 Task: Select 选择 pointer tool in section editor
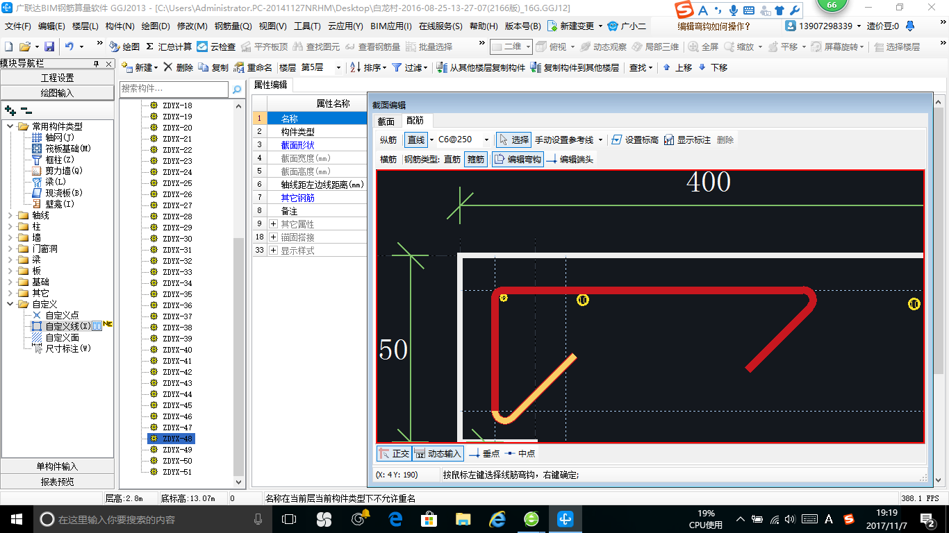pyautogui.click(x=513, y=139)
